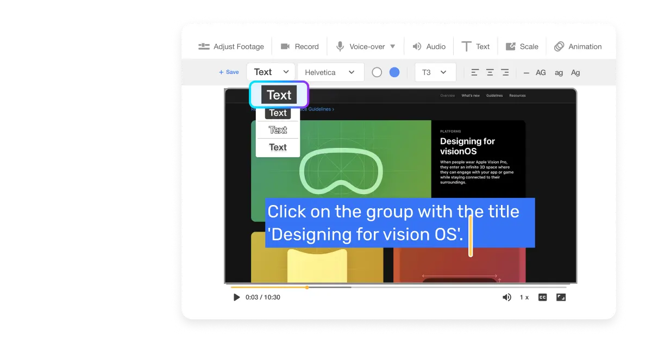
Task: Enable closed captions on the video
Action: (542, 297)
